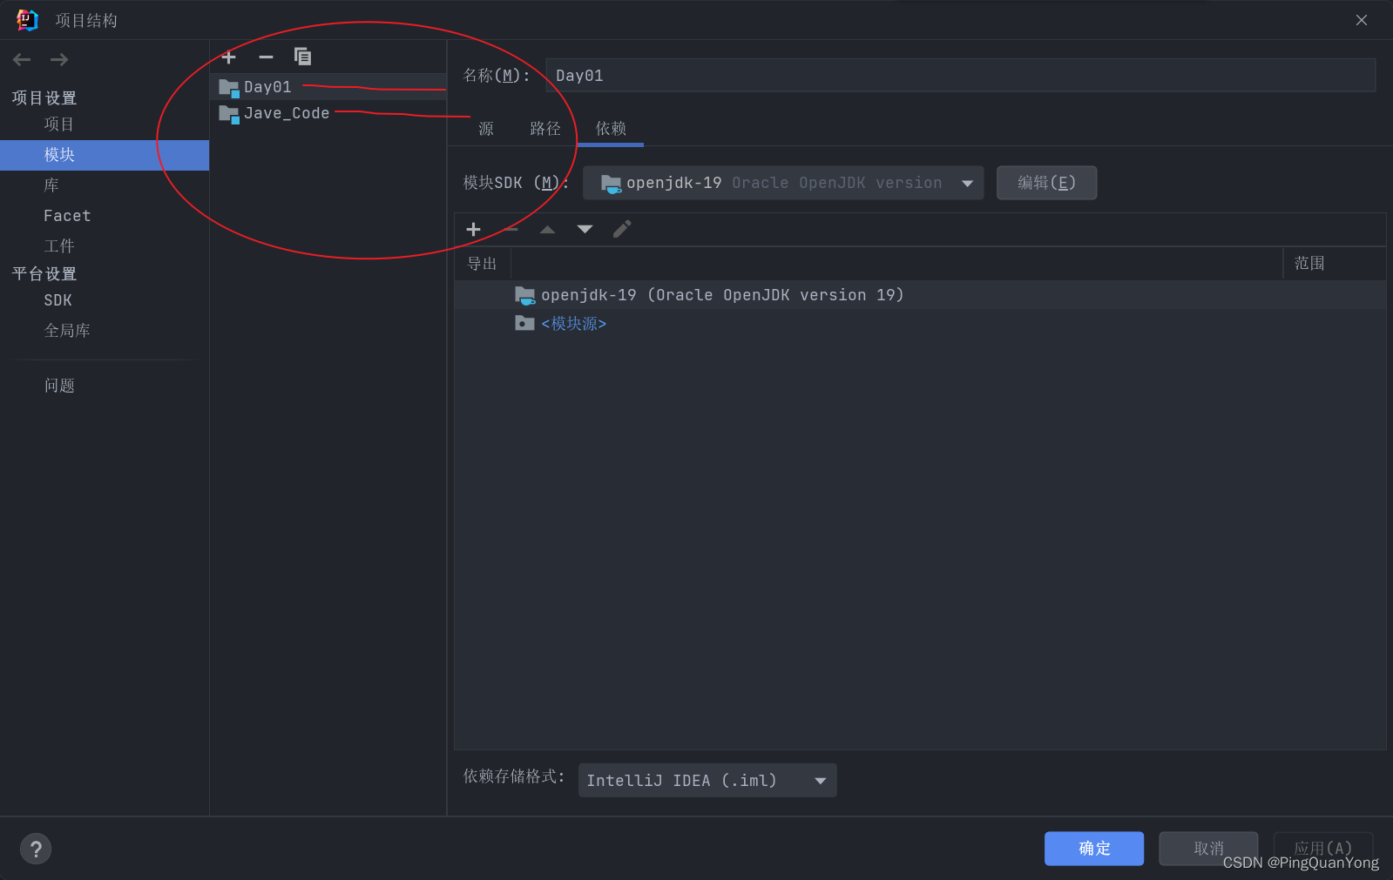
Task: Click the forward navigation arrow
Action: (x=59, y=59)
